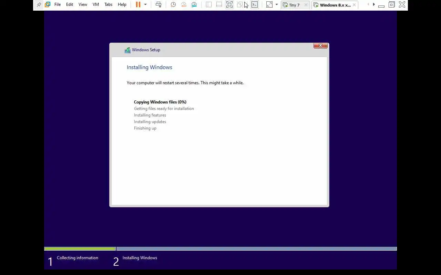Click the green Collecting information progress bar

tap(80, 249)
